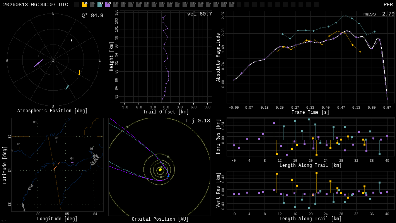
Task: Click the PER shower label
Action: pyautogui.click(x=388, y=5)
